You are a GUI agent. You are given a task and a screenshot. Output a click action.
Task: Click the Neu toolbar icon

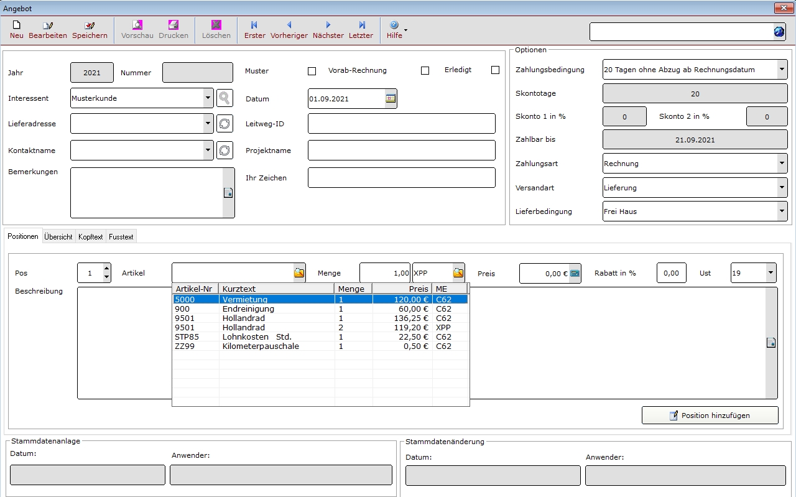tap(17, 29)
